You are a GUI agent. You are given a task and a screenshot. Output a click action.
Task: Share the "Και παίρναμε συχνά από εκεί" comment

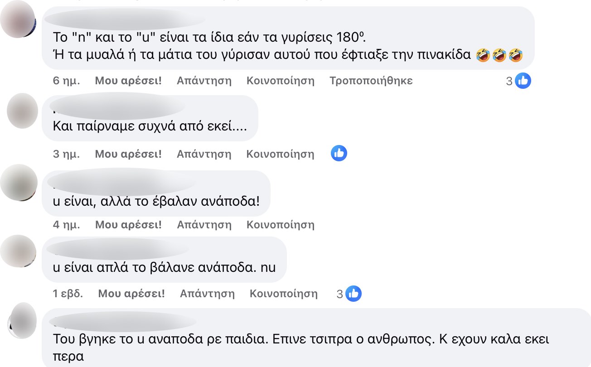click(280, 154)
